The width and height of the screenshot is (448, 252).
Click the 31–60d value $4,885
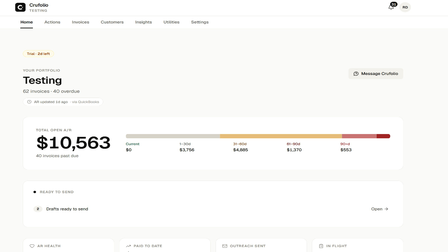[240, 150]
